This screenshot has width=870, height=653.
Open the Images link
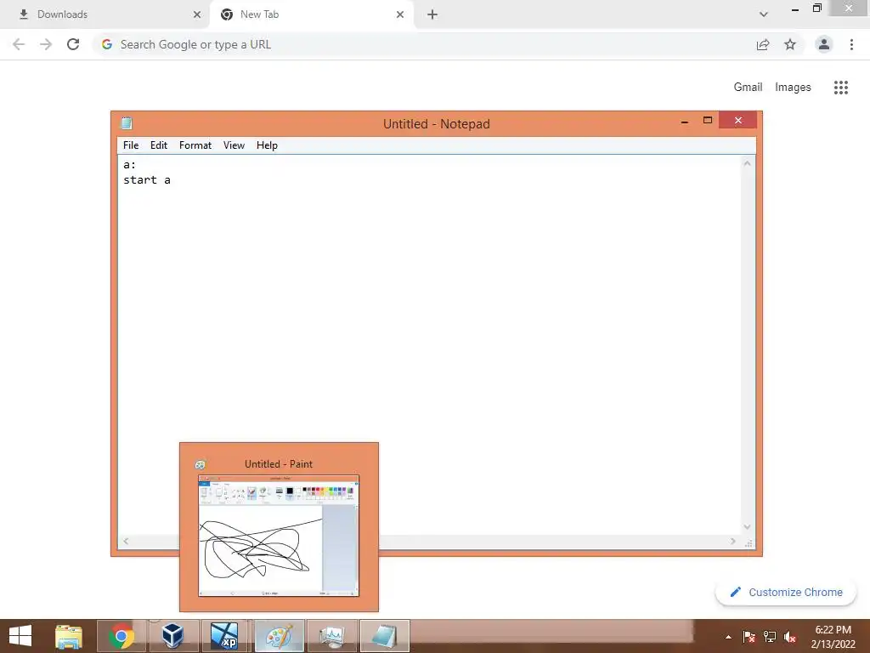(x=793, y=88)
